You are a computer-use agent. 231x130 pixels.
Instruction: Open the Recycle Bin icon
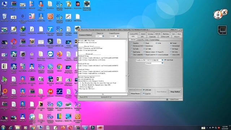pos(4,17)
